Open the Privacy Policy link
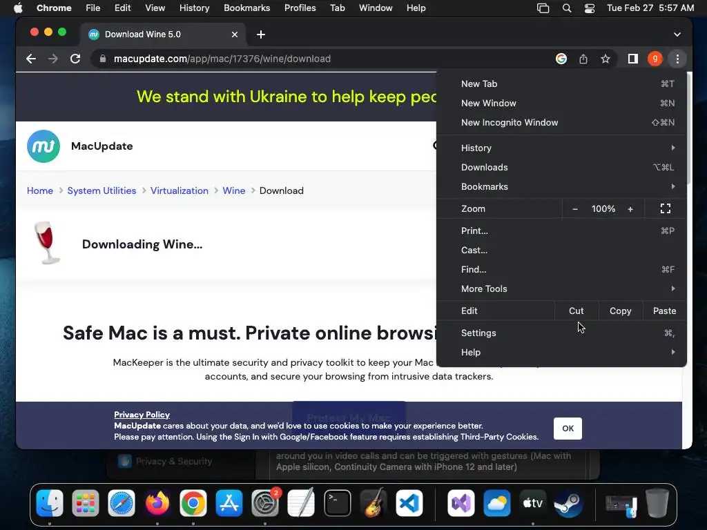This screenshot has width=707, height=530. pyautogui.click(x=142, y=415)
